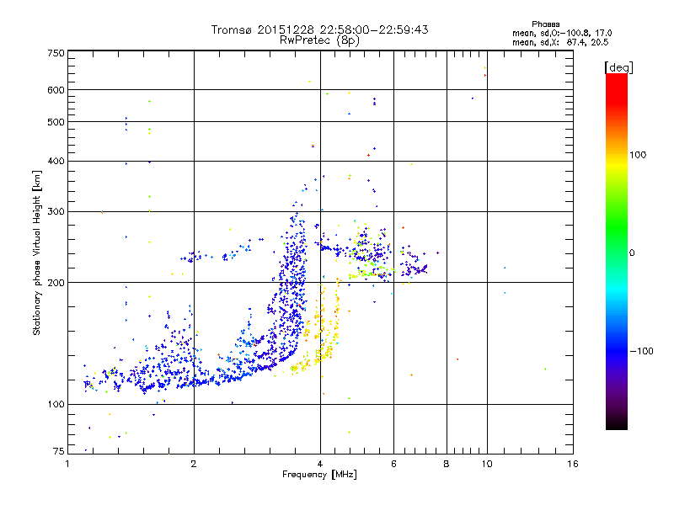This screenshot has width=674, height=505.
Task: Click the height axis tick label "400"
Action: coord(56,162)
